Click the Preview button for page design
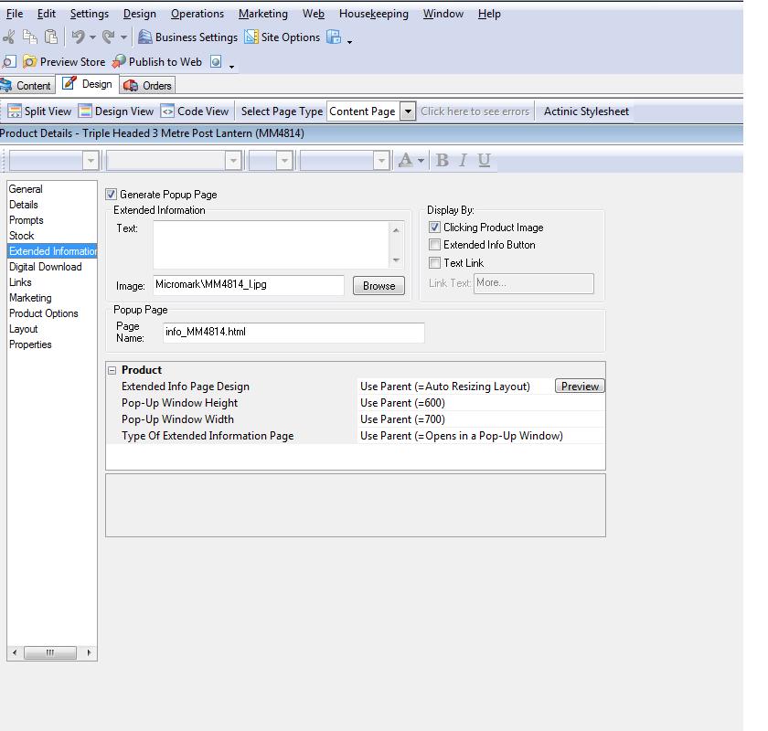 pos(580,387)
